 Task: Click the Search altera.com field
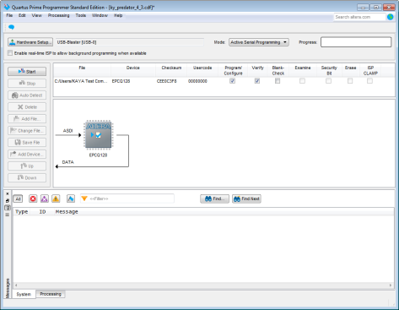click(359, 17)
